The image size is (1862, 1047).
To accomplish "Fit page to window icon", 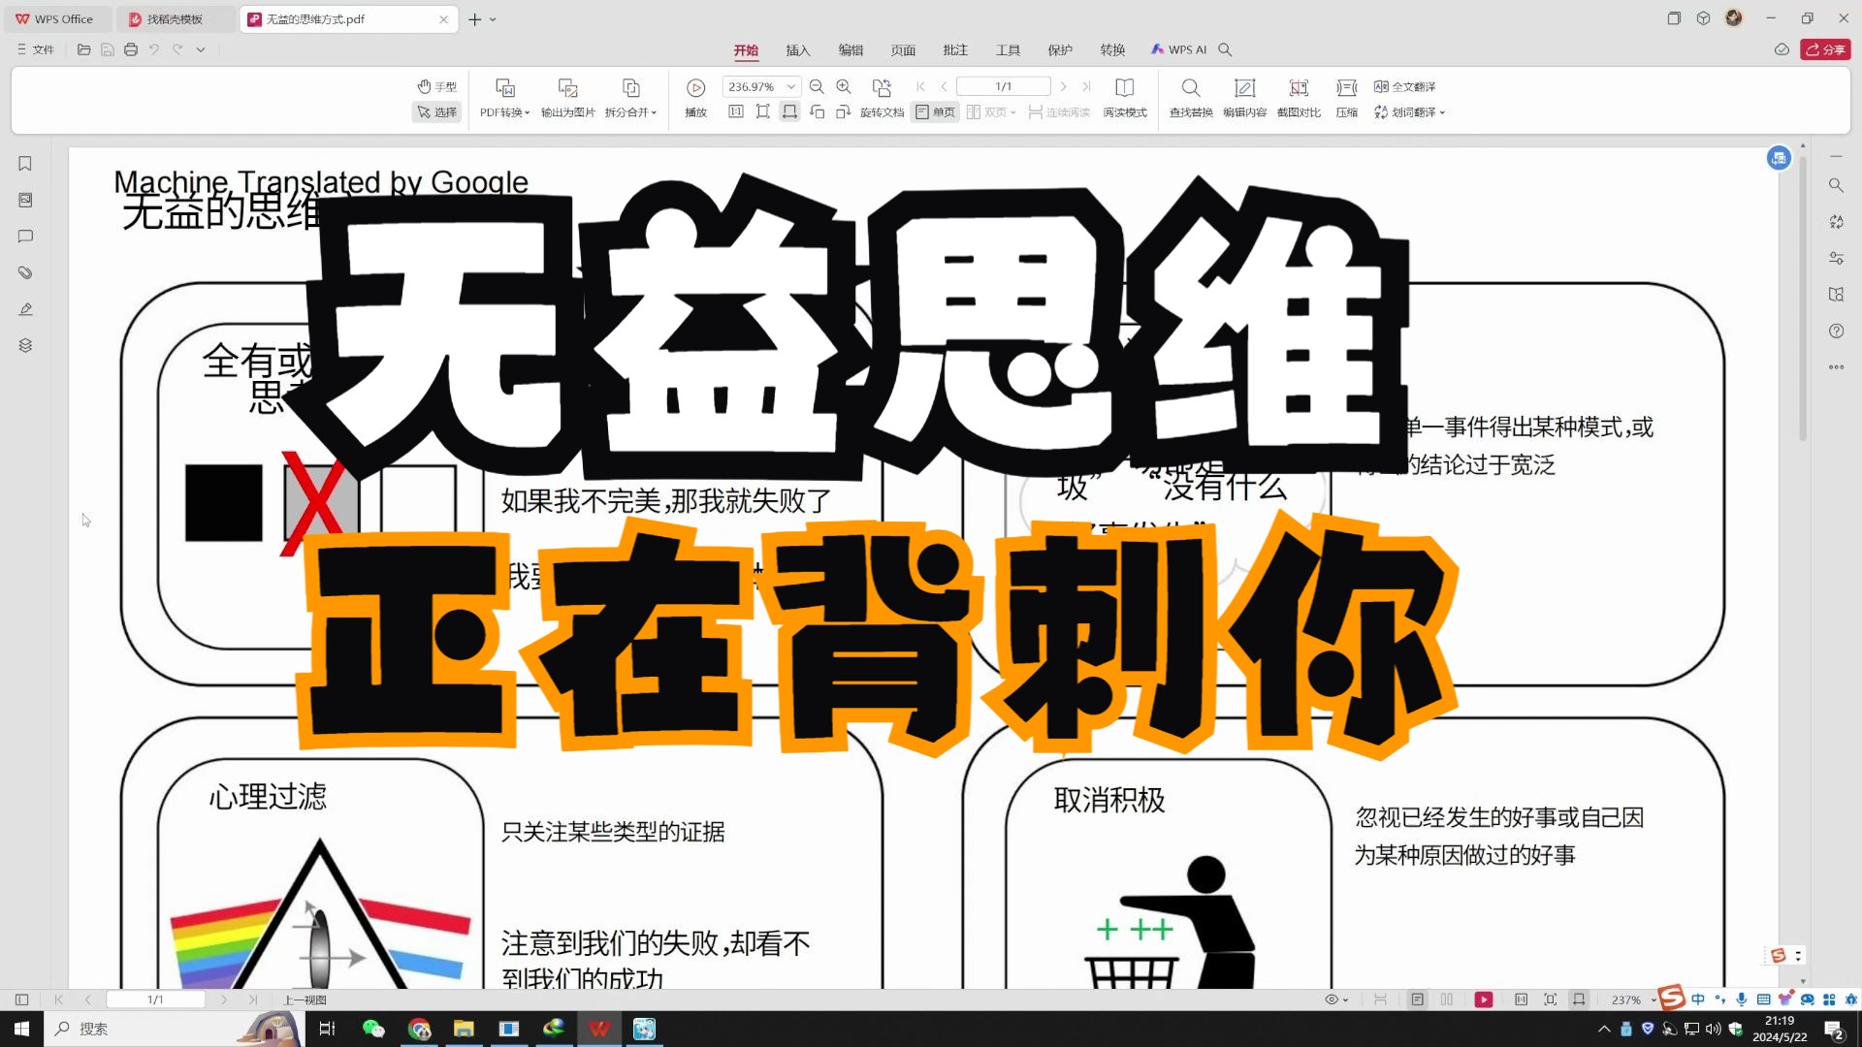I will point(763,112).
